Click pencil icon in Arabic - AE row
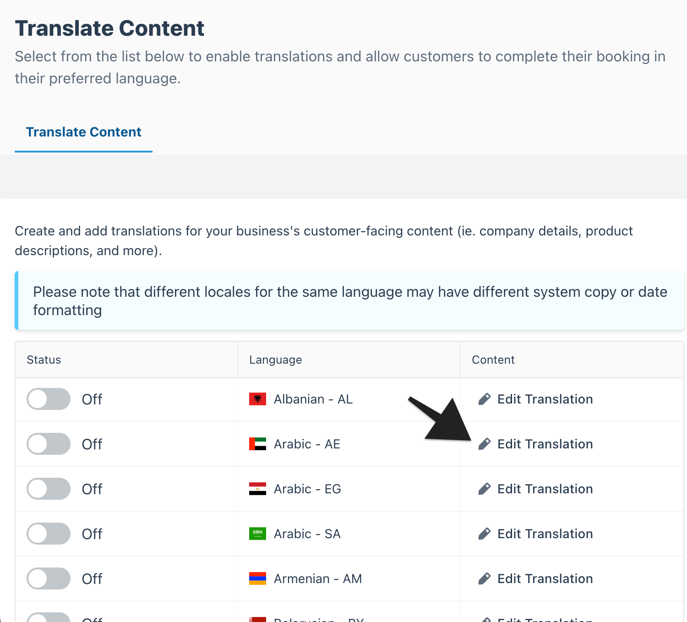This screenshot has height=622, width=687. (484, 444)
